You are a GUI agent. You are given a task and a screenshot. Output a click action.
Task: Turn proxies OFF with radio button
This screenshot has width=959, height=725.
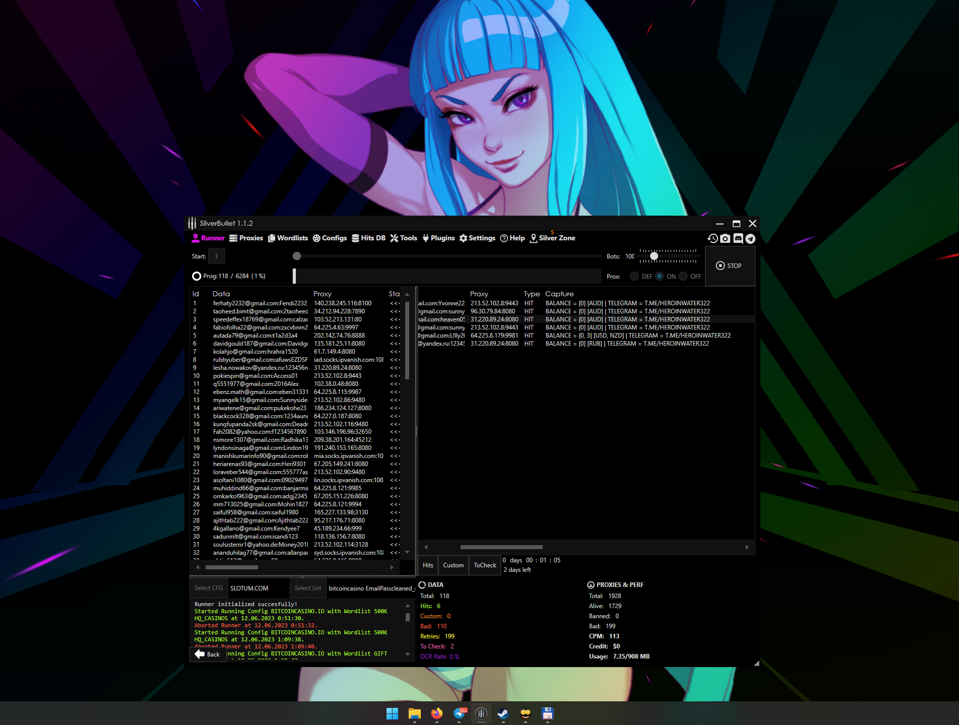pos(683,276)
